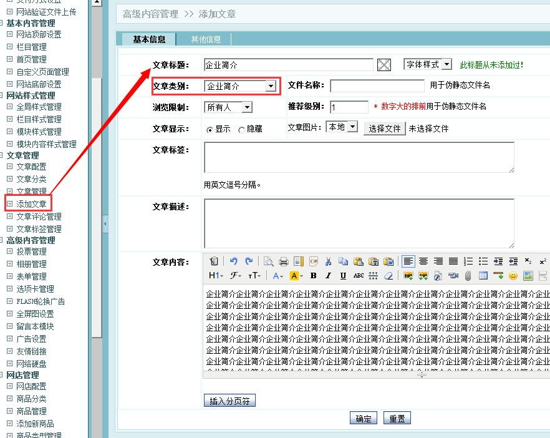The height and width of the screenshot is (438, 550).
Task: Open 文章分类 in the sidebar
Action: click(x=31, y=179)
